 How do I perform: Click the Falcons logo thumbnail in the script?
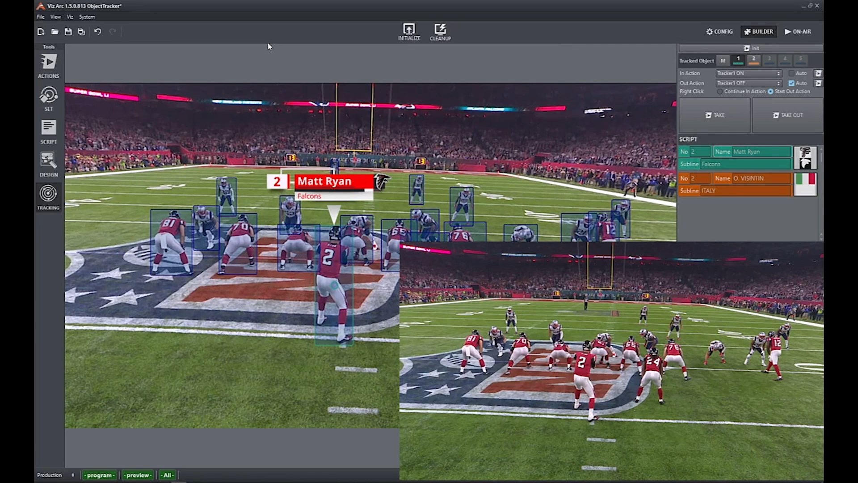click(x=805, y=157)
